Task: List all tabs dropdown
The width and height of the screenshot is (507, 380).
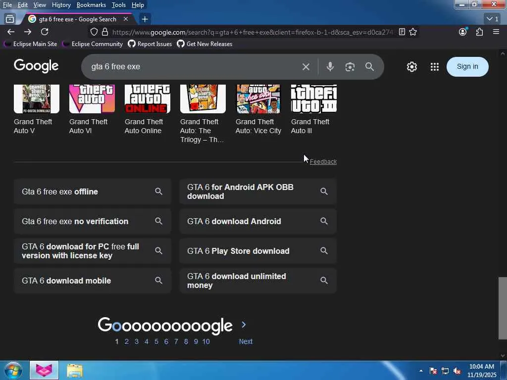Action: pyautogui.click(x=493, y=19)
